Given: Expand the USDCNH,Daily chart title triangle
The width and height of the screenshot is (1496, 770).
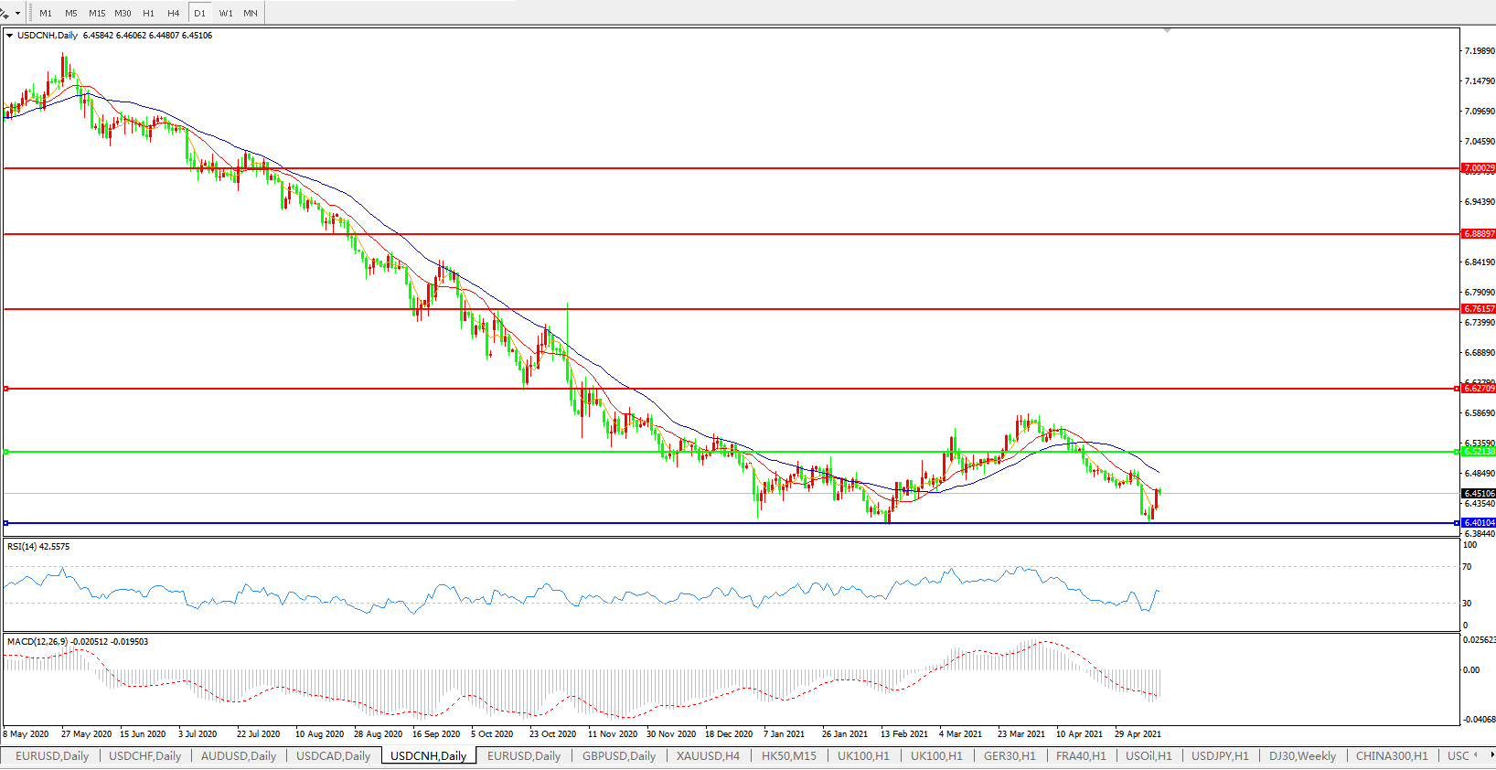Looking at the screenshot, I should 9,36.
